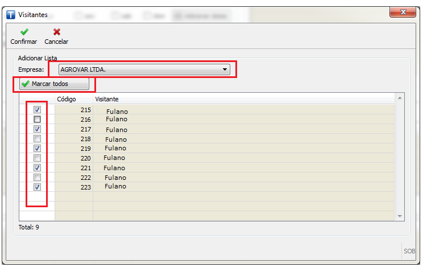The height and width of the screenshot is (271, 427).
Task: Deselect the checkbox for code 223
Action: pos(37,187)
